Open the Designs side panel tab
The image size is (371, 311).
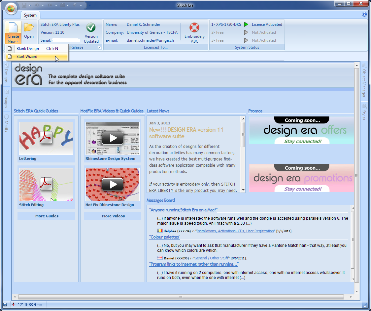pos(6,73)
